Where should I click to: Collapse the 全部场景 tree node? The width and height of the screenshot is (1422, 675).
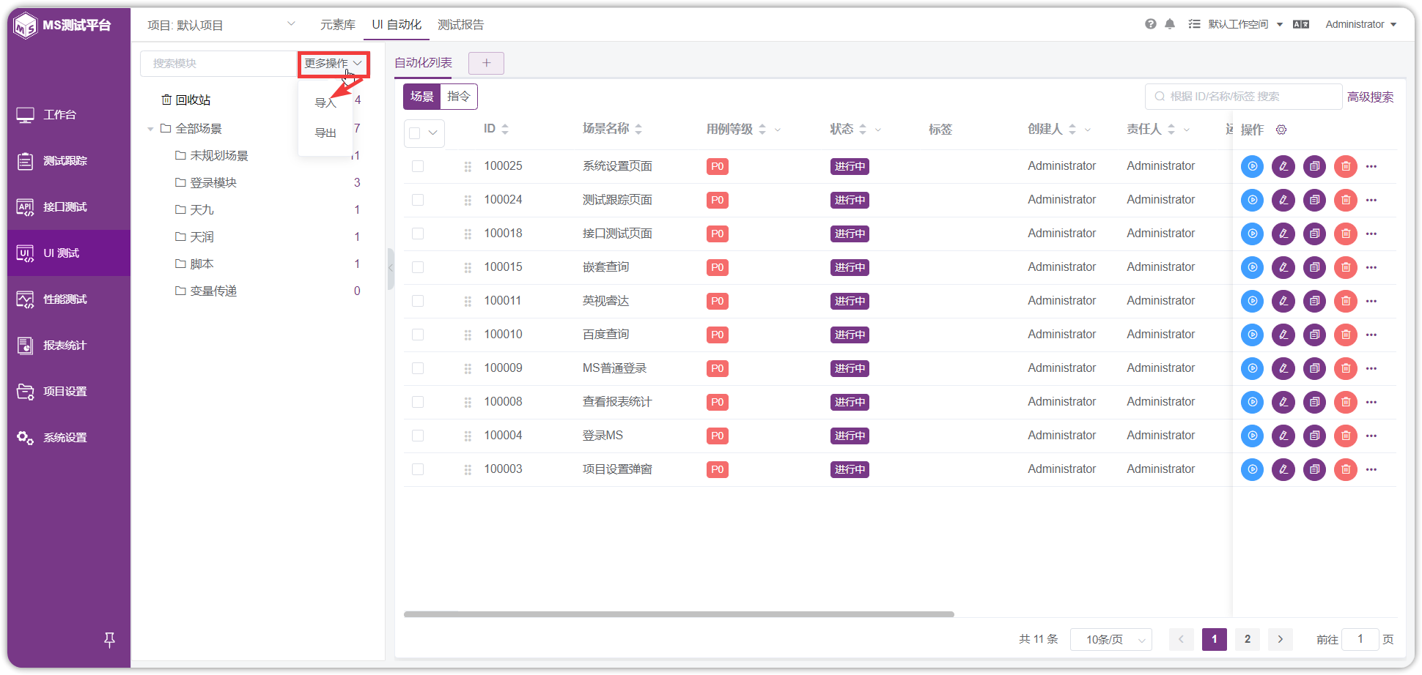tap(150, 129)
